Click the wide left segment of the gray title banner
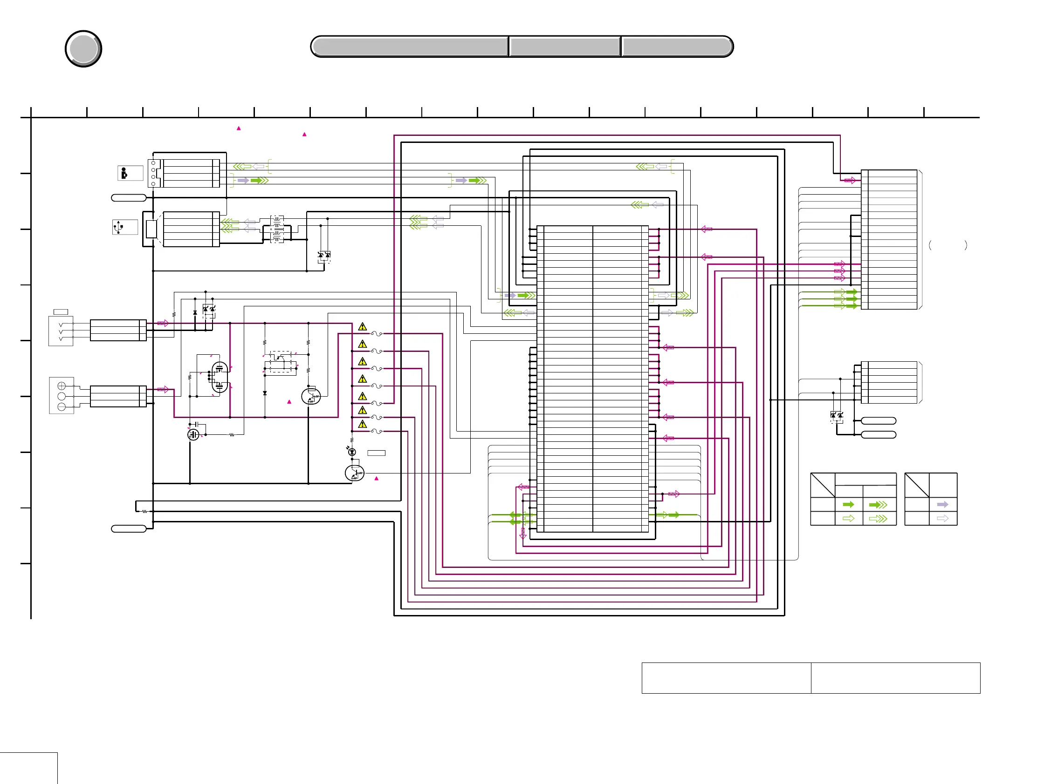The height and width of the screenshot is (784, 1044). (x=410, y=47)
